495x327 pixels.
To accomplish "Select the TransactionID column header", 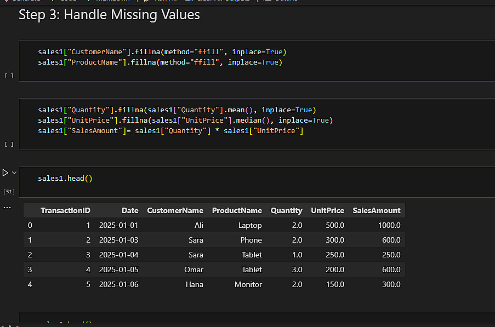I will click(65, 210).
